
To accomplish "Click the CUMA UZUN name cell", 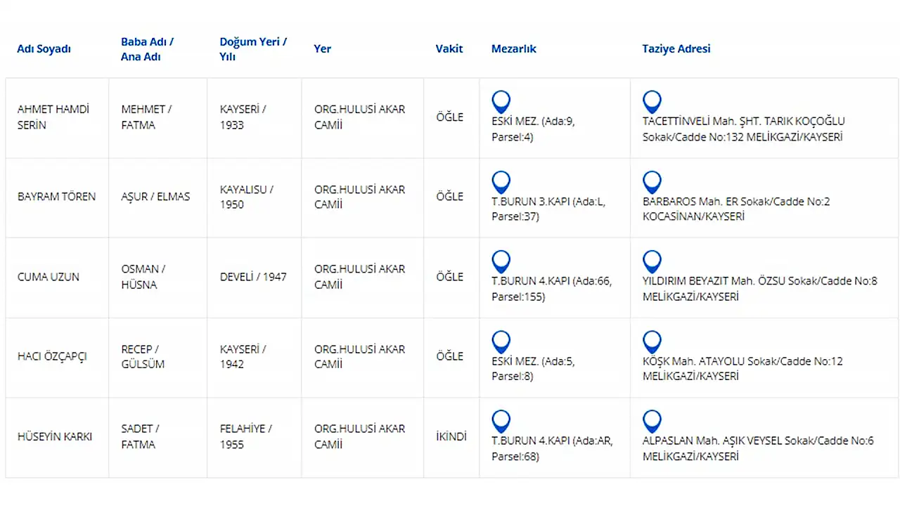I will coord(49,277).
